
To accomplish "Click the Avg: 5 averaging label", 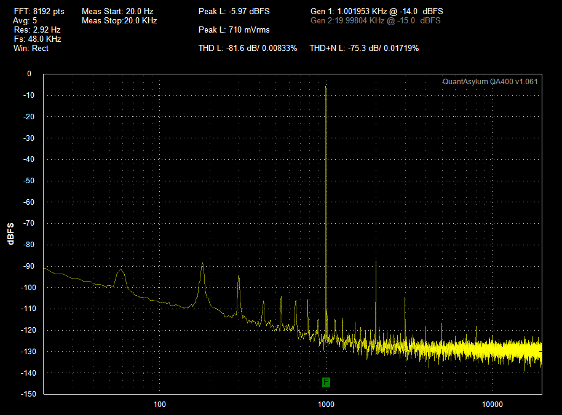I will coord(25,20).
